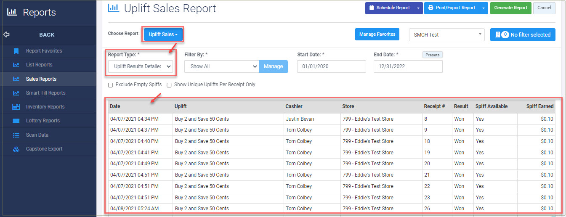The image size is (566, 217).
Task: Click the Print/Export Report button
Action: [452, 8]
